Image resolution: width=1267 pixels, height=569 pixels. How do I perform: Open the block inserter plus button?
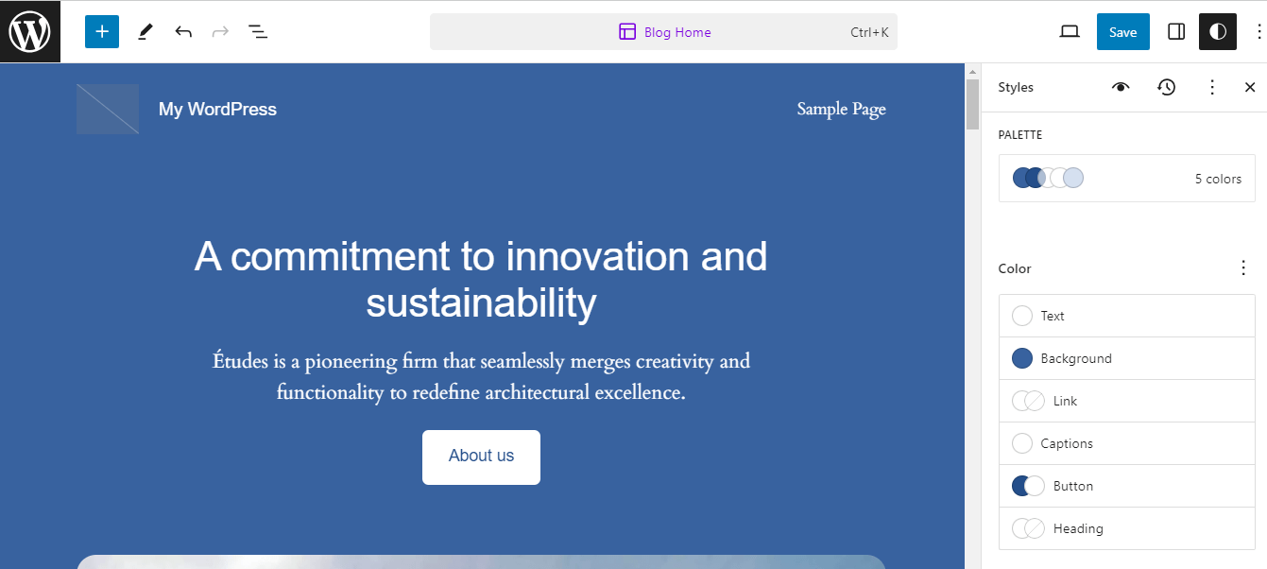click(102, 31)
